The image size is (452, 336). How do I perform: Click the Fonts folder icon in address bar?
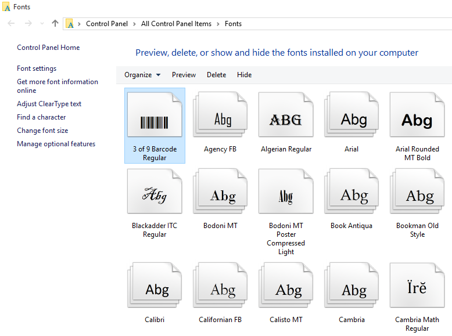coord(70,24)
